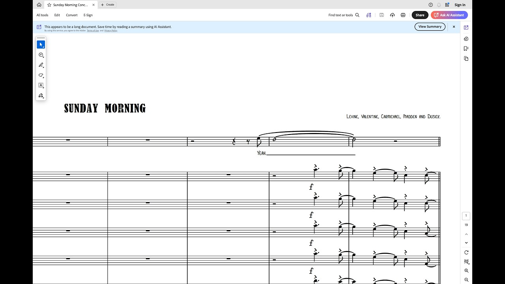Open the Privacy Policy link

(111, 30)
